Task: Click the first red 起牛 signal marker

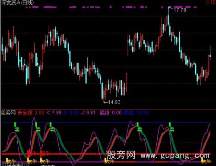Action: 32,154
